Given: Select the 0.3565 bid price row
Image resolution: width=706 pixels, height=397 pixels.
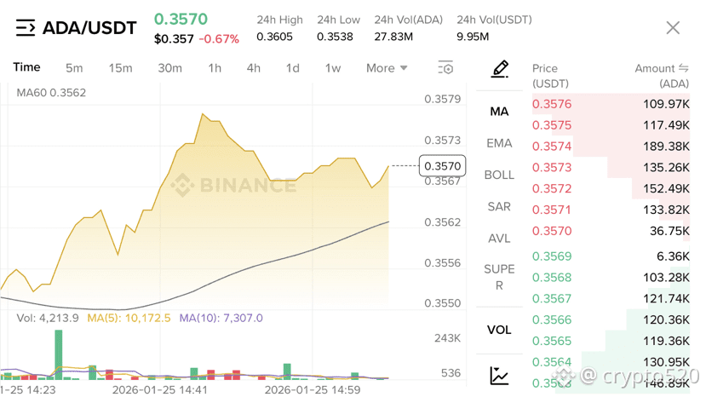Looking at the screenshot, I should click(x=611, y=341).
